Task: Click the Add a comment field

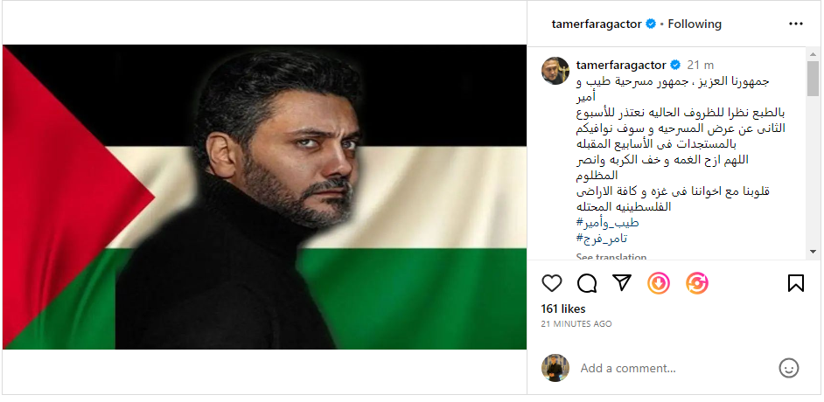Action: point(675,369)
